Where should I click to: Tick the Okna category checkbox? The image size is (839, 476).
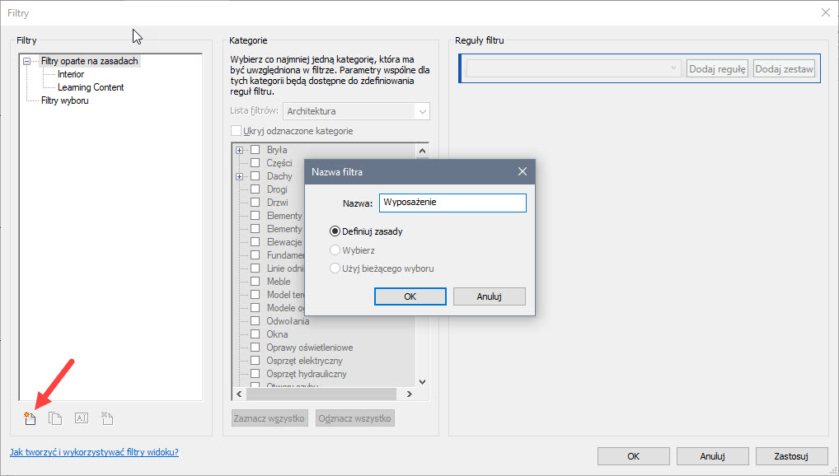tap(255, 334)
